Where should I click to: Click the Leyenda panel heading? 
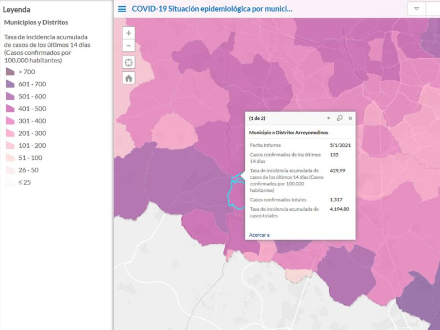[x=16, y=10]
